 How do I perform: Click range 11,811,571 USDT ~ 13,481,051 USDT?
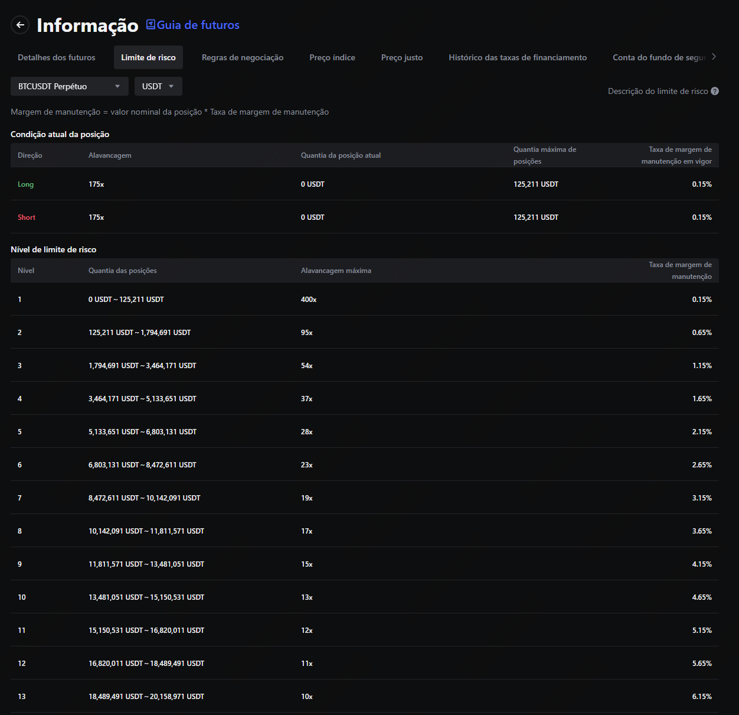click(x=146, y=564)
